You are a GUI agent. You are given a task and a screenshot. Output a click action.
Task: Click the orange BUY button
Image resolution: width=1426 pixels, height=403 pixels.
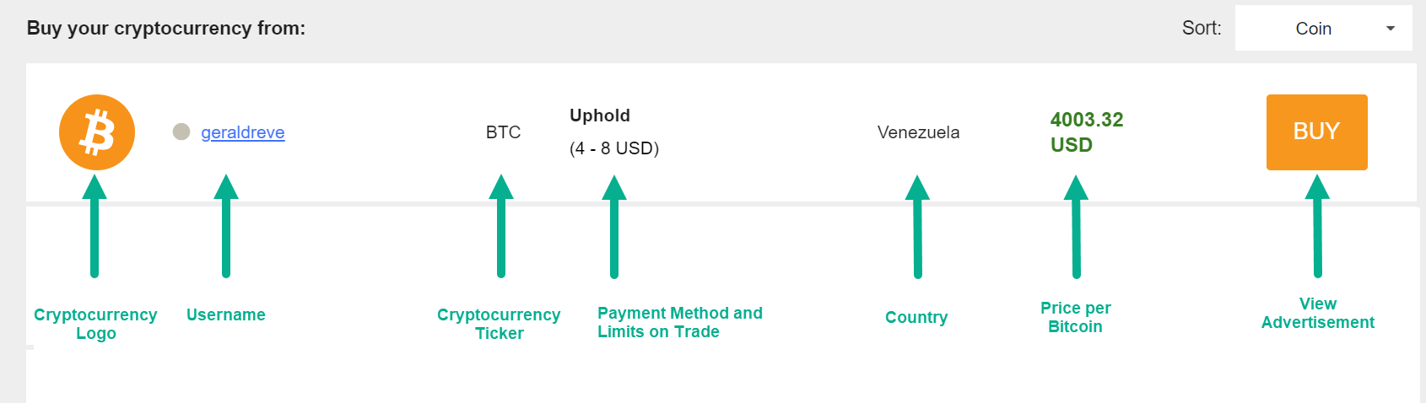point(1316,132)
